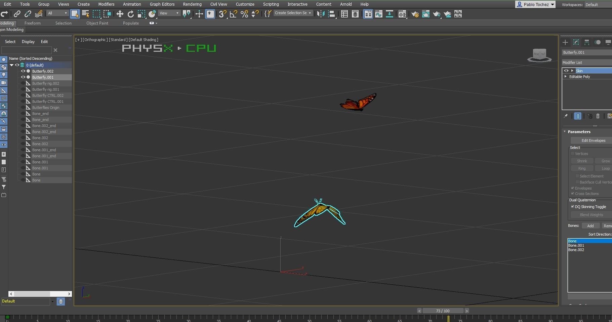Switch to the Motion panel icon

[x=598, y=42]
